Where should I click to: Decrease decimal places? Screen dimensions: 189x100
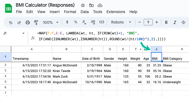click(x=84, y=22)
